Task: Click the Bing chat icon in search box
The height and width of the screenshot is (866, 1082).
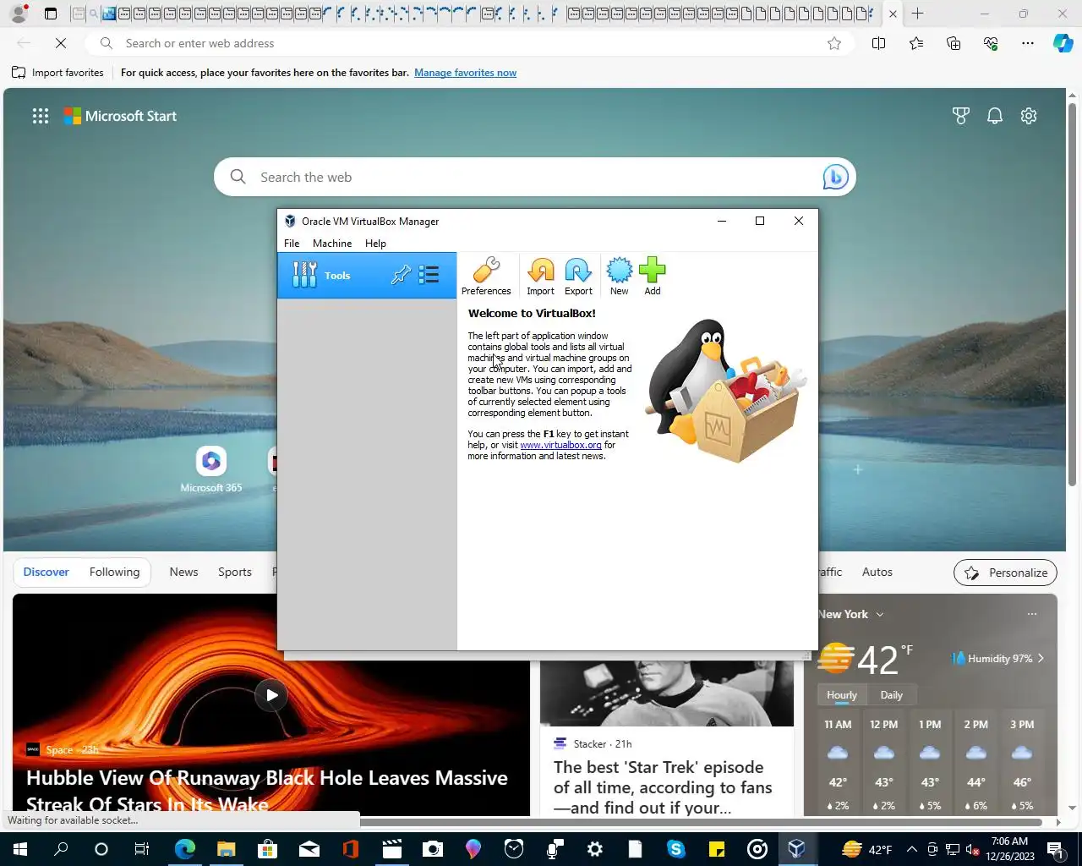Action: (835, 177)
